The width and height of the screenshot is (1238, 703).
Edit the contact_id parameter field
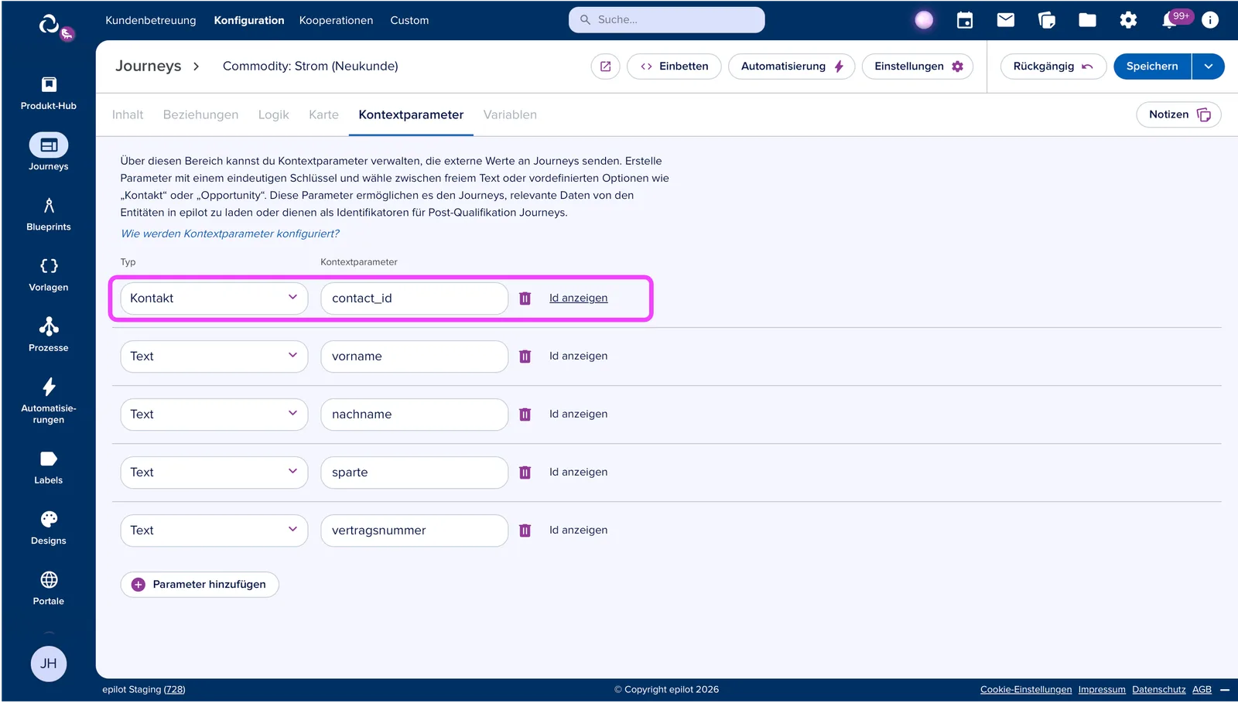tap(414, 299)
